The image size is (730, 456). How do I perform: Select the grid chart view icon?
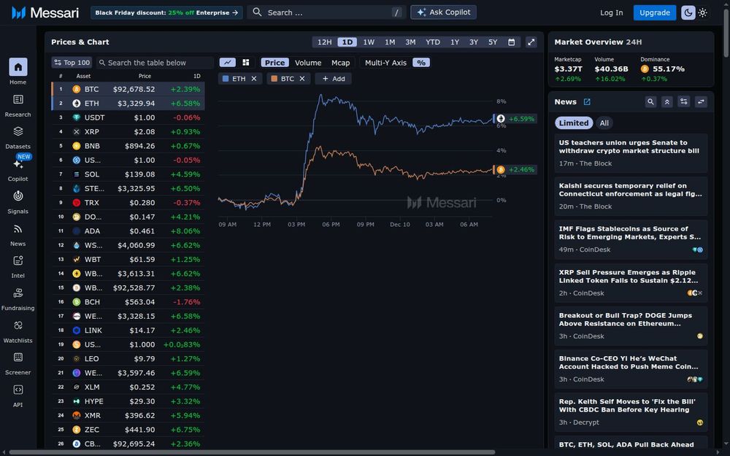(x=246, y=62)
